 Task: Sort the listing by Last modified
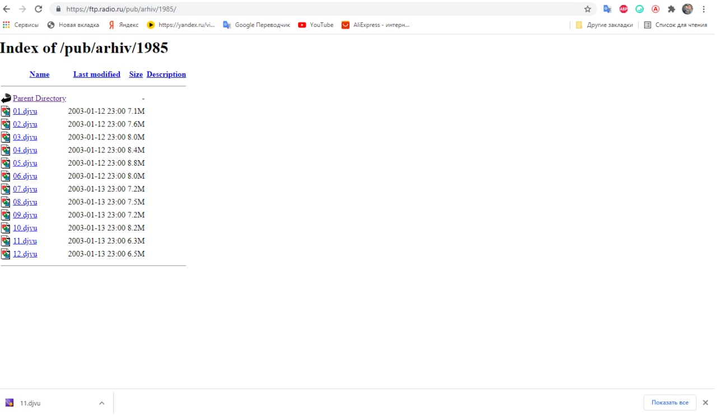(96, 74)
